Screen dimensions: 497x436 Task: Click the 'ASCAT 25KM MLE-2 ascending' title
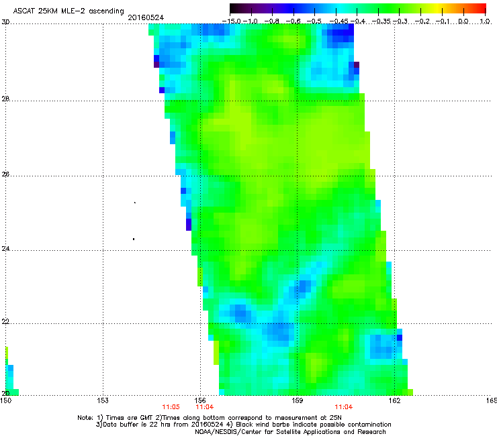click(69, 11)
